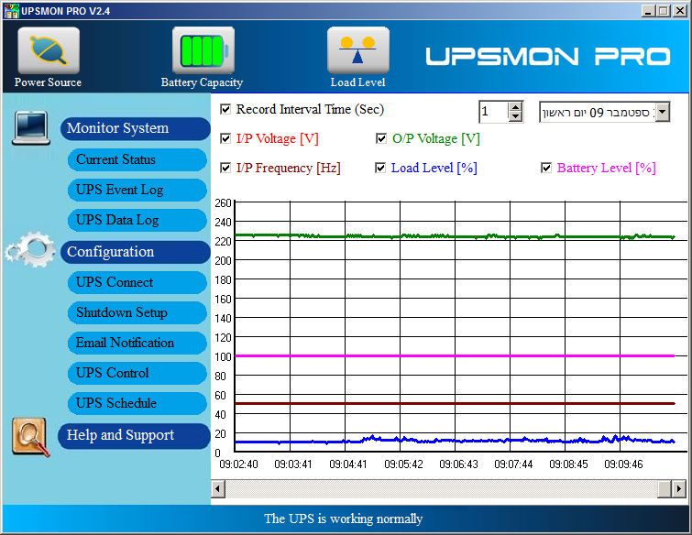This screenshot has height=535, width=692.
Task: Click 'The UPS is working normally' status
Action: 344,519
